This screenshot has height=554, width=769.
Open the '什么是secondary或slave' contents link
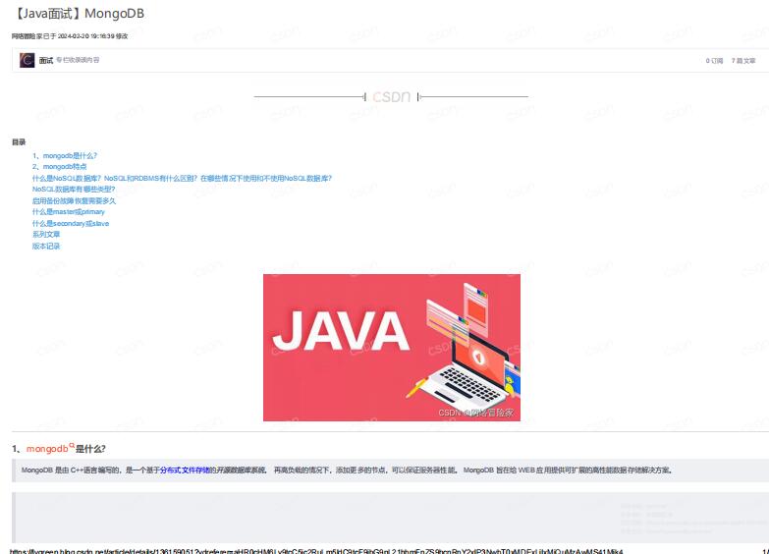(71, 223)
